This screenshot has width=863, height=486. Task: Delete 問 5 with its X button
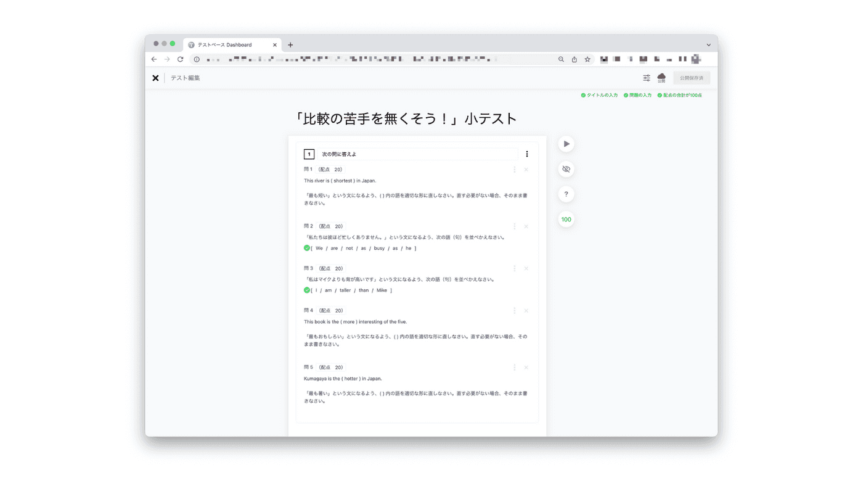pyautogui.click(x=526, y=368)
